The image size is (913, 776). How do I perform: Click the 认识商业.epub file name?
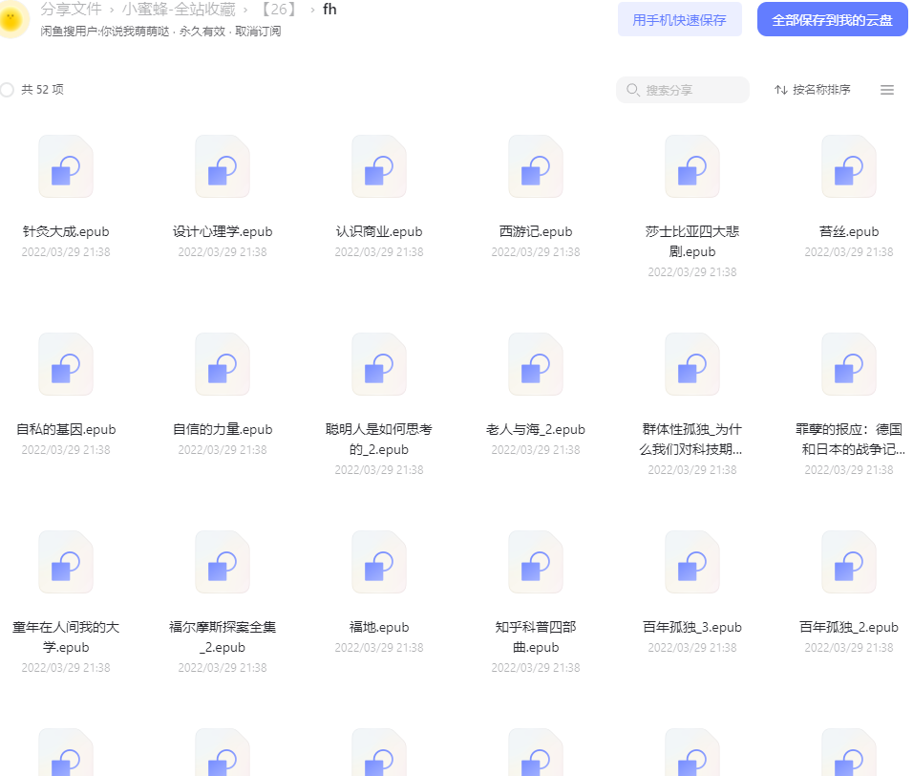point(379,231)
